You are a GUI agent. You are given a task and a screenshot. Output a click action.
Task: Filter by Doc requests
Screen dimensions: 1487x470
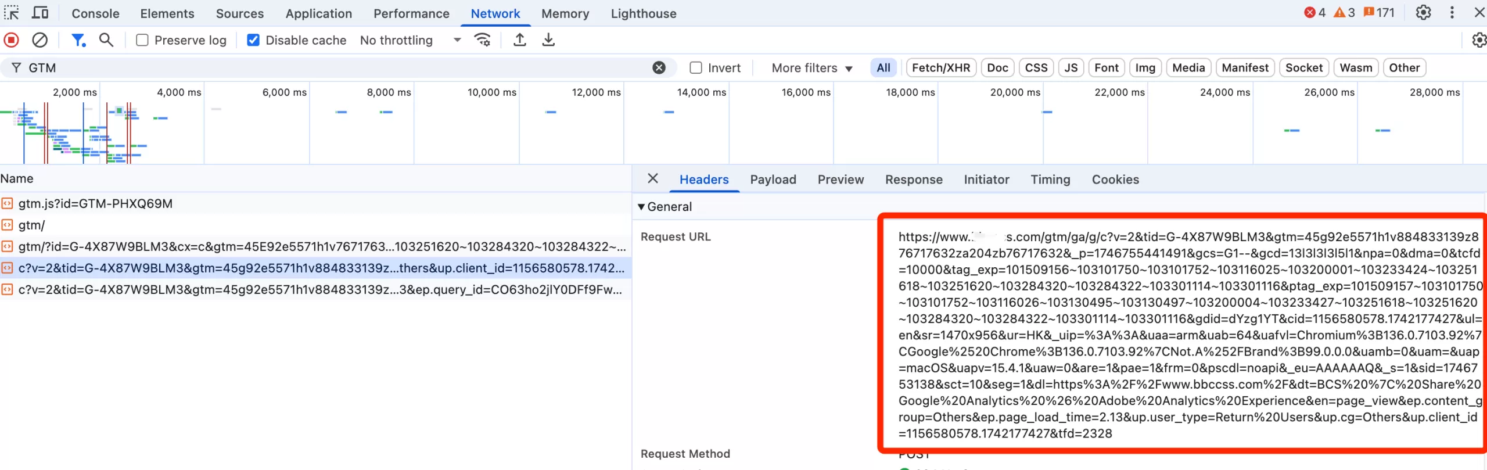click(997, 67)
